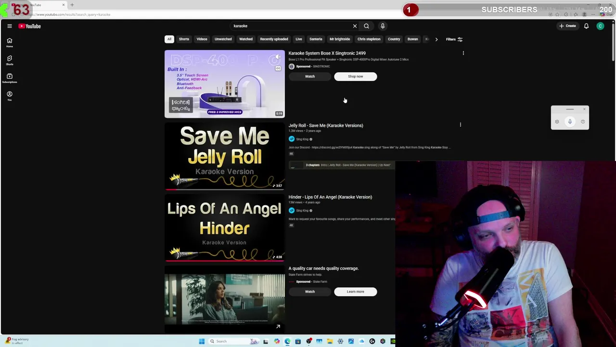Open the Sing King channel icon under Jelly Roll

tap(291, 139)
